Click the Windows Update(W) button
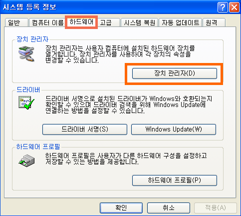Screen dimensions: 241x216 (174, 129)
